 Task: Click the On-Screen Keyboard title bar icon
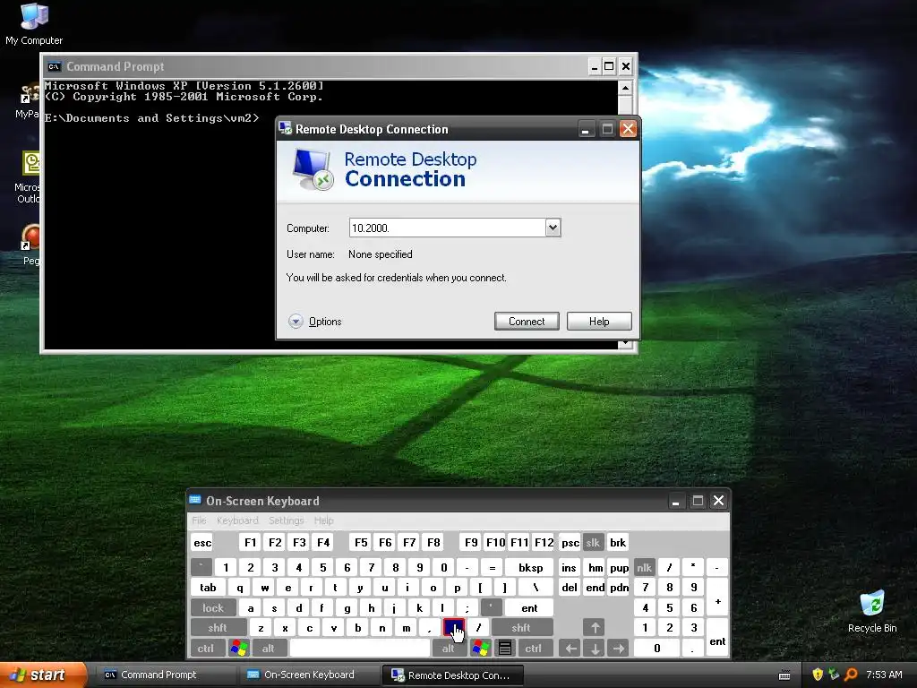[195, 500]
